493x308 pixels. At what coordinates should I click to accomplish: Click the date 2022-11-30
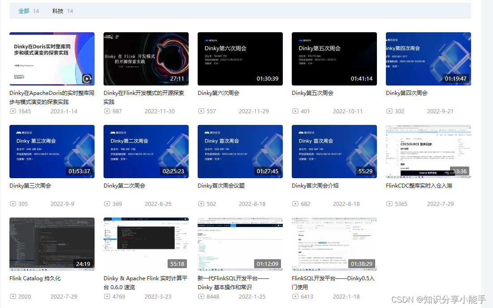click(x=160, y=111)
